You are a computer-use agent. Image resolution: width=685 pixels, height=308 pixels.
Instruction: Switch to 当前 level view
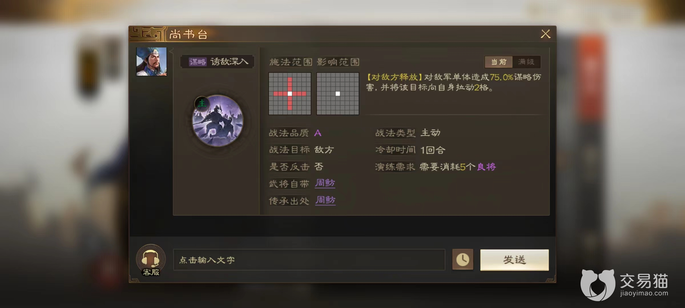pos(499,62)
